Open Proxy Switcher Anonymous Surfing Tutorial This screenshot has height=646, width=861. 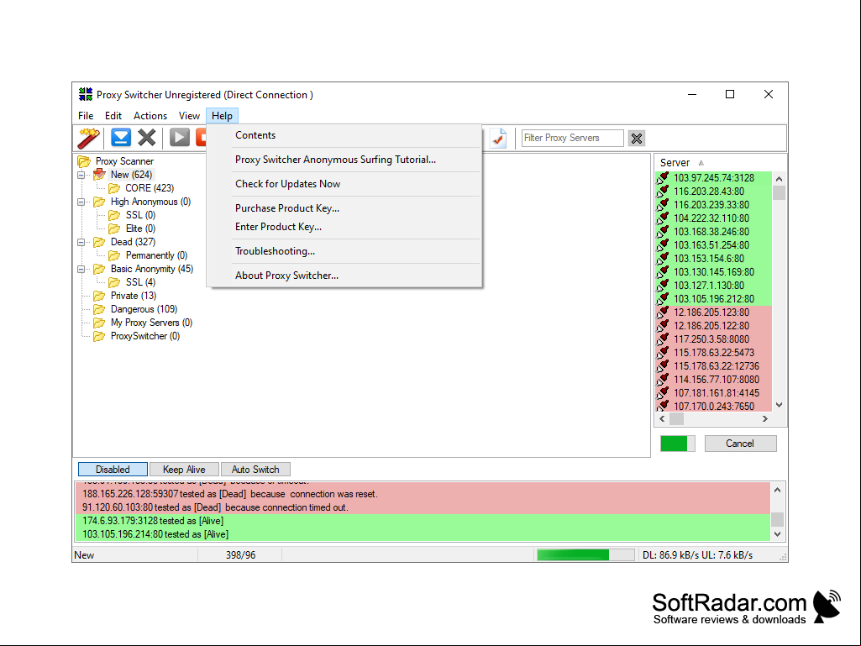click(344, 160)
